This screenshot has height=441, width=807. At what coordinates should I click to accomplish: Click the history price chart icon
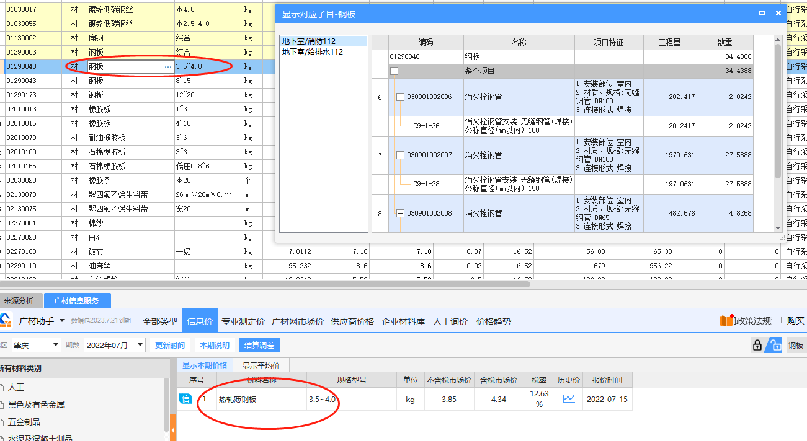[569, 399]
